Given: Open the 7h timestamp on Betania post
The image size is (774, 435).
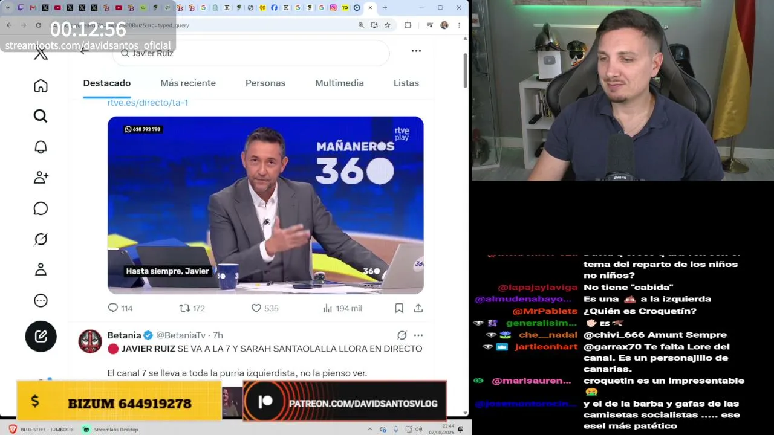Looking at the screenshot, I should coord(218,335).
